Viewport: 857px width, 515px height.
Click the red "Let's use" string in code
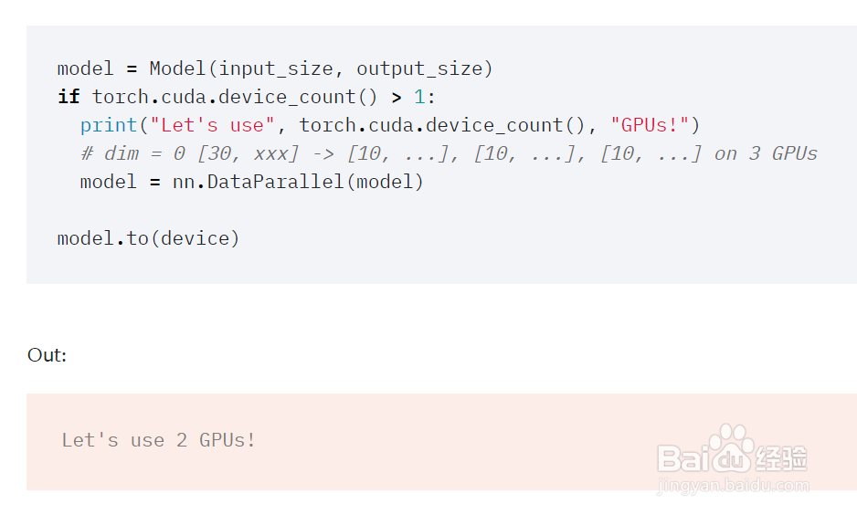point(211,125)
